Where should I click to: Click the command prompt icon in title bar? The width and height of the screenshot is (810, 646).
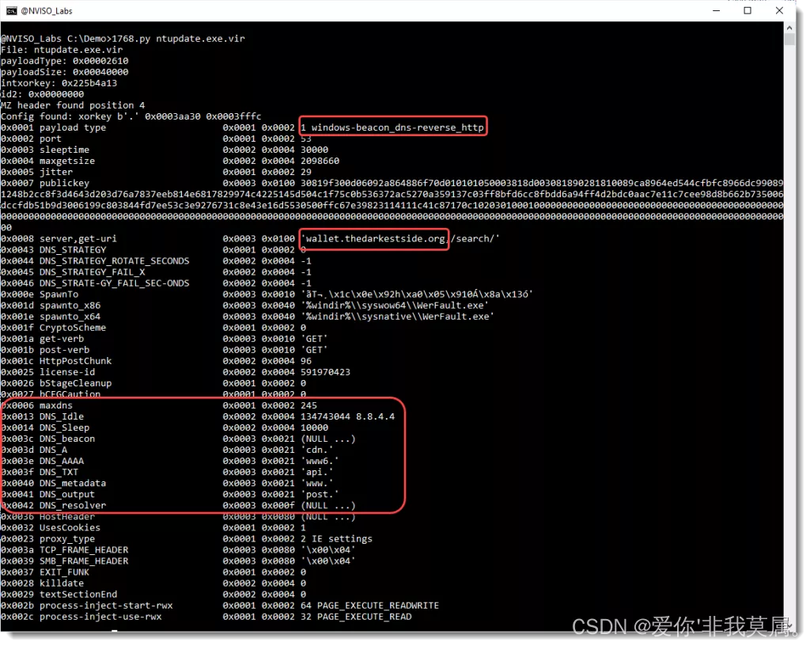pos(11,11)
